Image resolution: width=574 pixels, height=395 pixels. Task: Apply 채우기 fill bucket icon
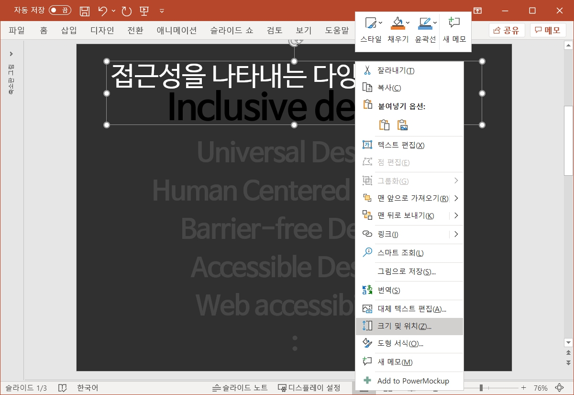tap(397, 23)
